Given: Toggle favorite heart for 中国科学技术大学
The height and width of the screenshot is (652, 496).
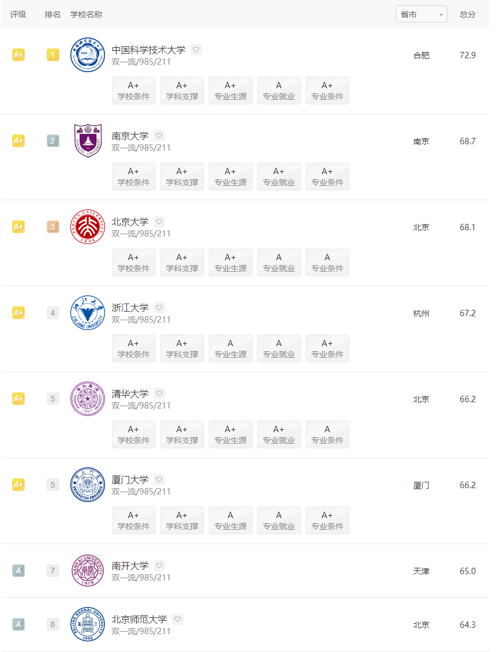Looking at the screenshot, I should [196, 50].
